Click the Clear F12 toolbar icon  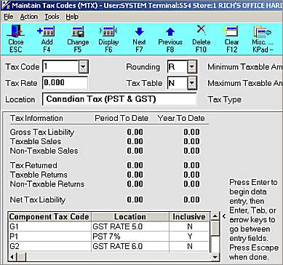tap(231, 39)
